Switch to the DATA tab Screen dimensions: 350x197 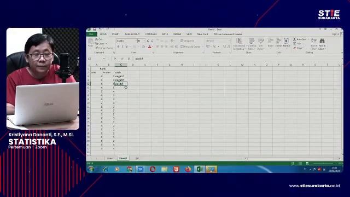point(165,34)
